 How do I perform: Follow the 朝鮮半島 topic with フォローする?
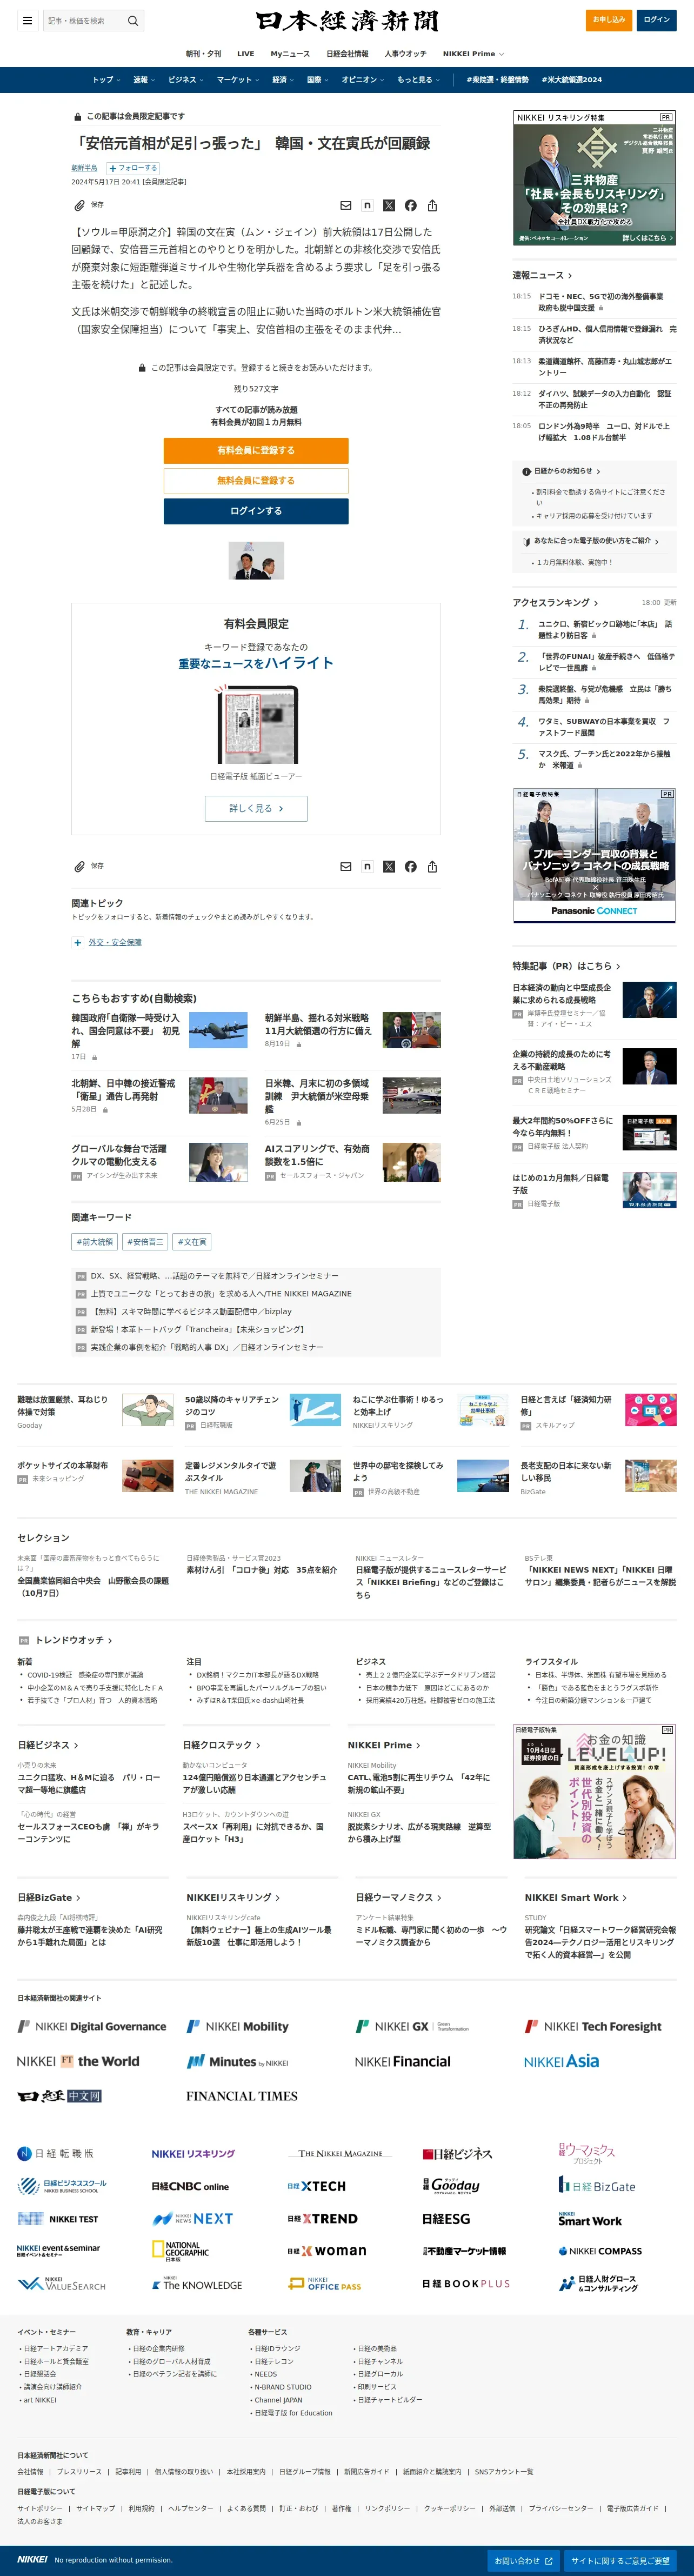(x=133, y=168)
